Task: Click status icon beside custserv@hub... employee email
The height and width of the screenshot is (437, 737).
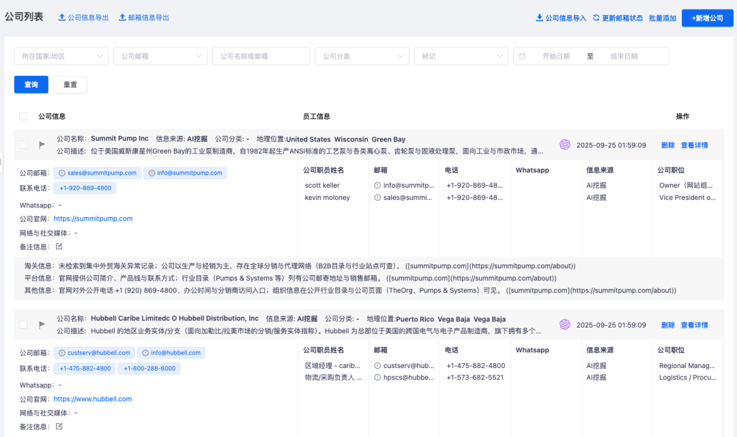Action: pyautogui.click(x=377, y=365)
